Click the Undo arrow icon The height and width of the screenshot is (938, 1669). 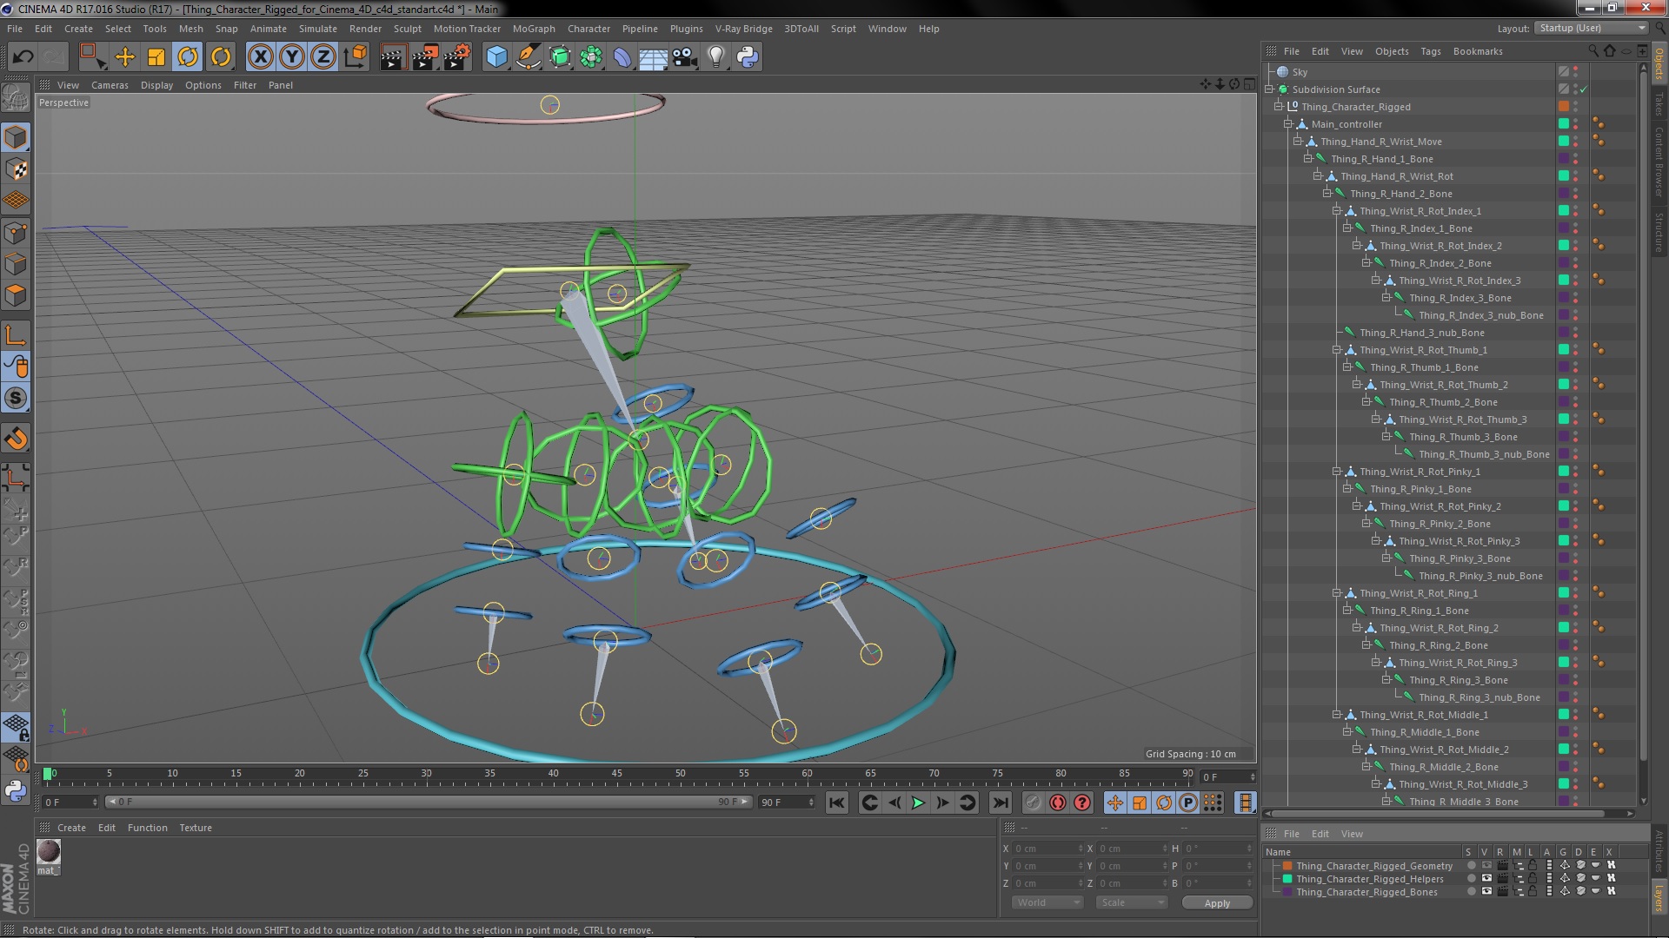coord(23,57)
